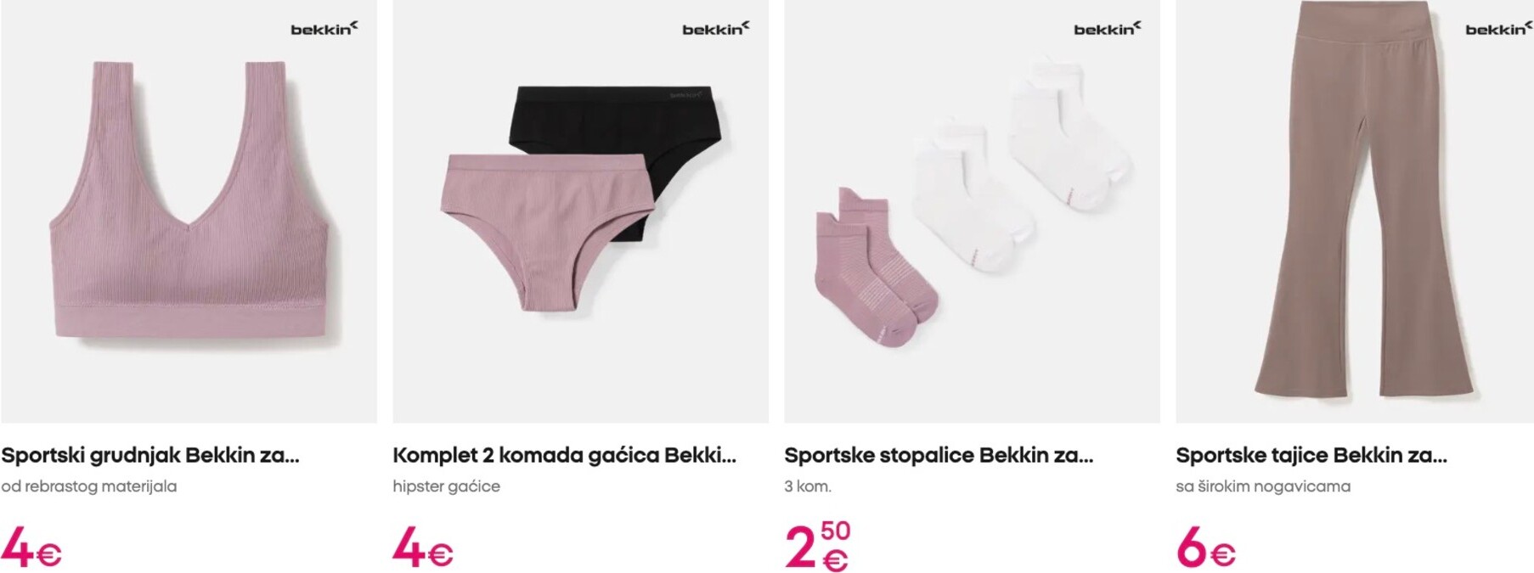Click the 6€ price of the leggings
Image resolution: width=1534 pixels, height=573 pixels.
pos(1206,548)
